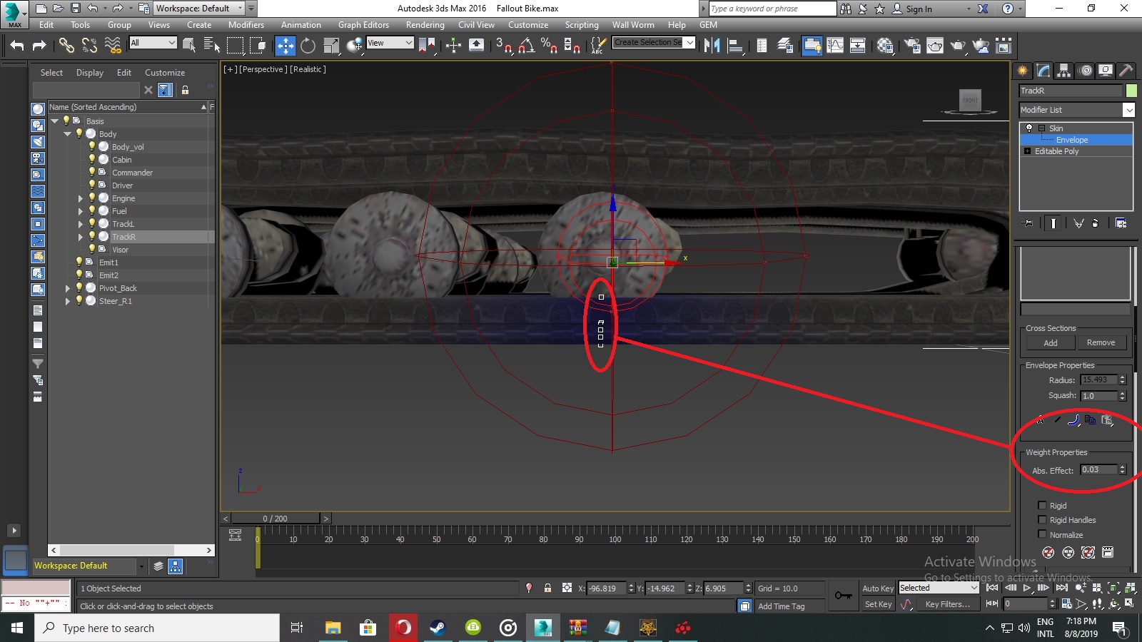The width and height of the screenshot is (1142, 642).
Task: Click Abs. Effect value field
Action: tap(1098, 469)
